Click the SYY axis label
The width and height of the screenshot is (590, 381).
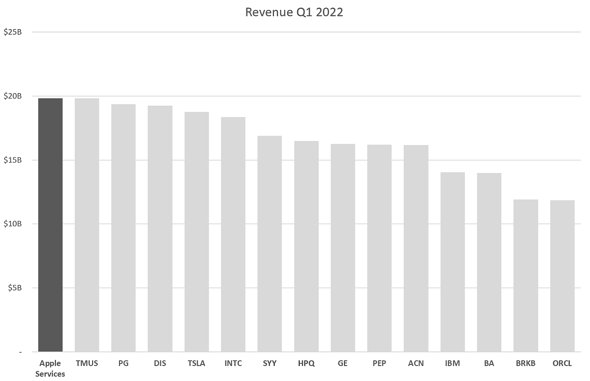click(x=270, y=363)
